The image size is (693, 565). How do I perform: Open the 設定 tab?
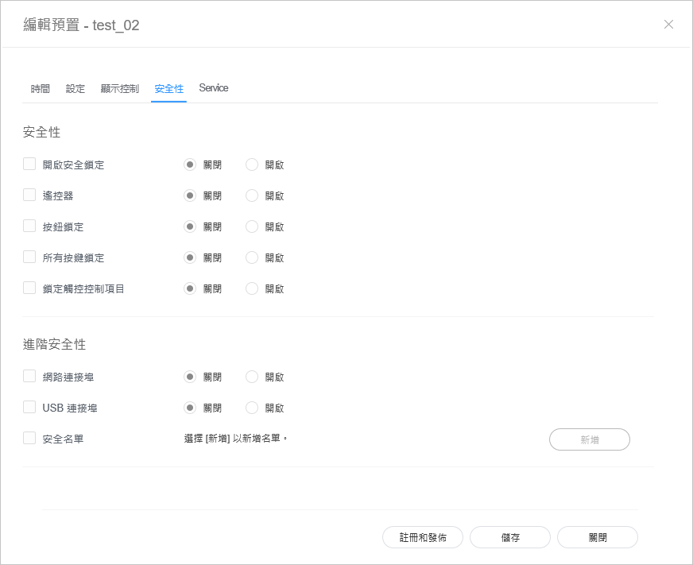pos(75,88)
